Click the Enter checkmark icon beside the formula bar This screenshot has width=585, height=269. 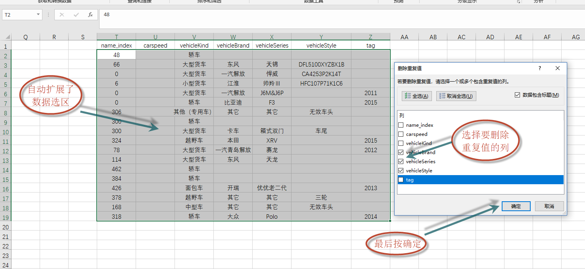(x=75, y=15)
